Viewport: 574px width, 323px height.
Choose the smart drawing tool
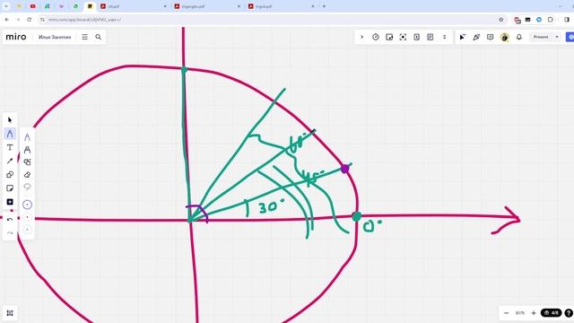click(x=28, y=162)
